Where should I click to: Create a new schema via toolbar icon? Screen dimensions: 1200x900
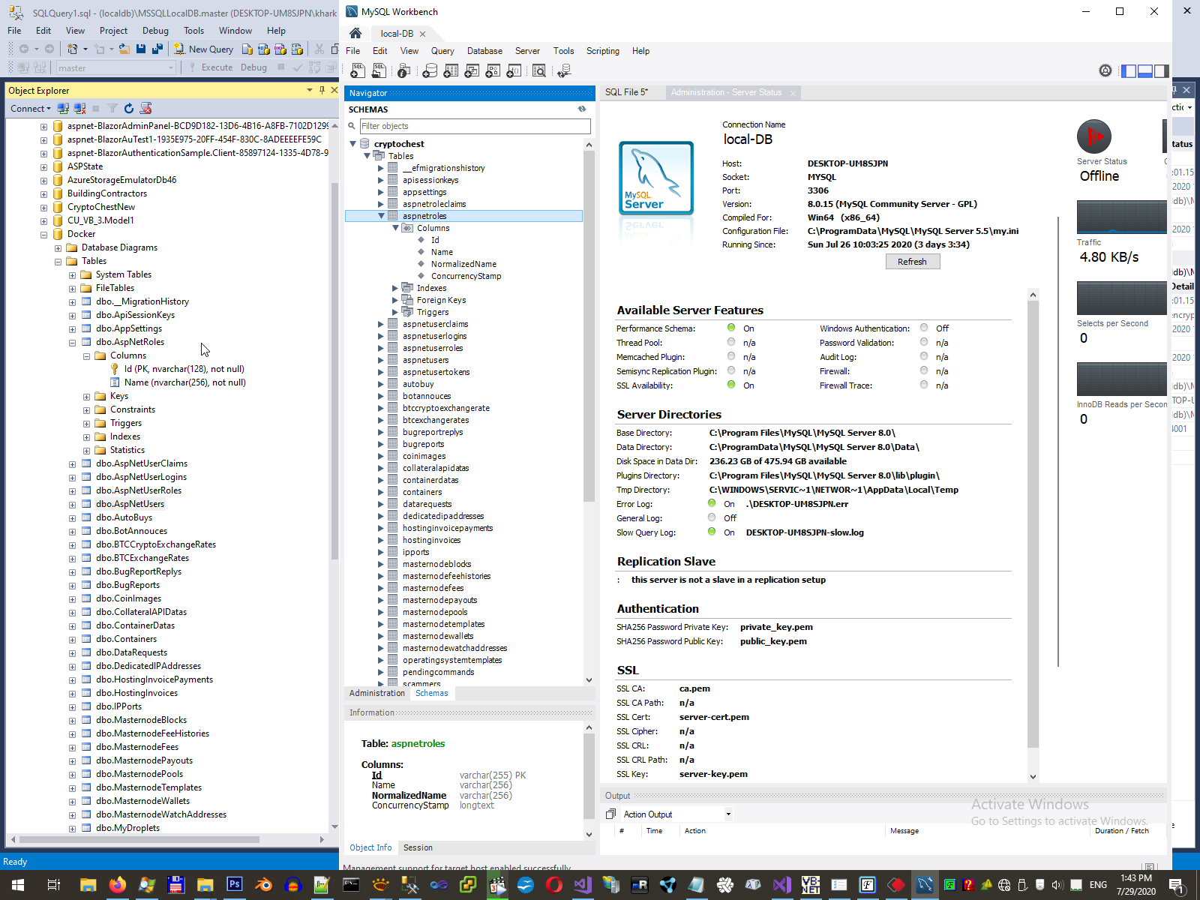pos(430,70)
